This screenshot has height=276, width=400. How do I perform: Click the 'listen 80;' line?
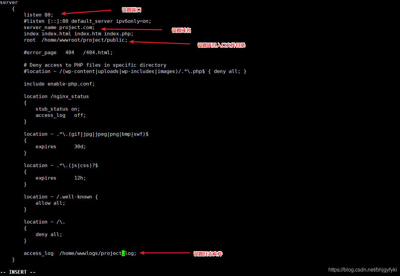pos(38,15)
